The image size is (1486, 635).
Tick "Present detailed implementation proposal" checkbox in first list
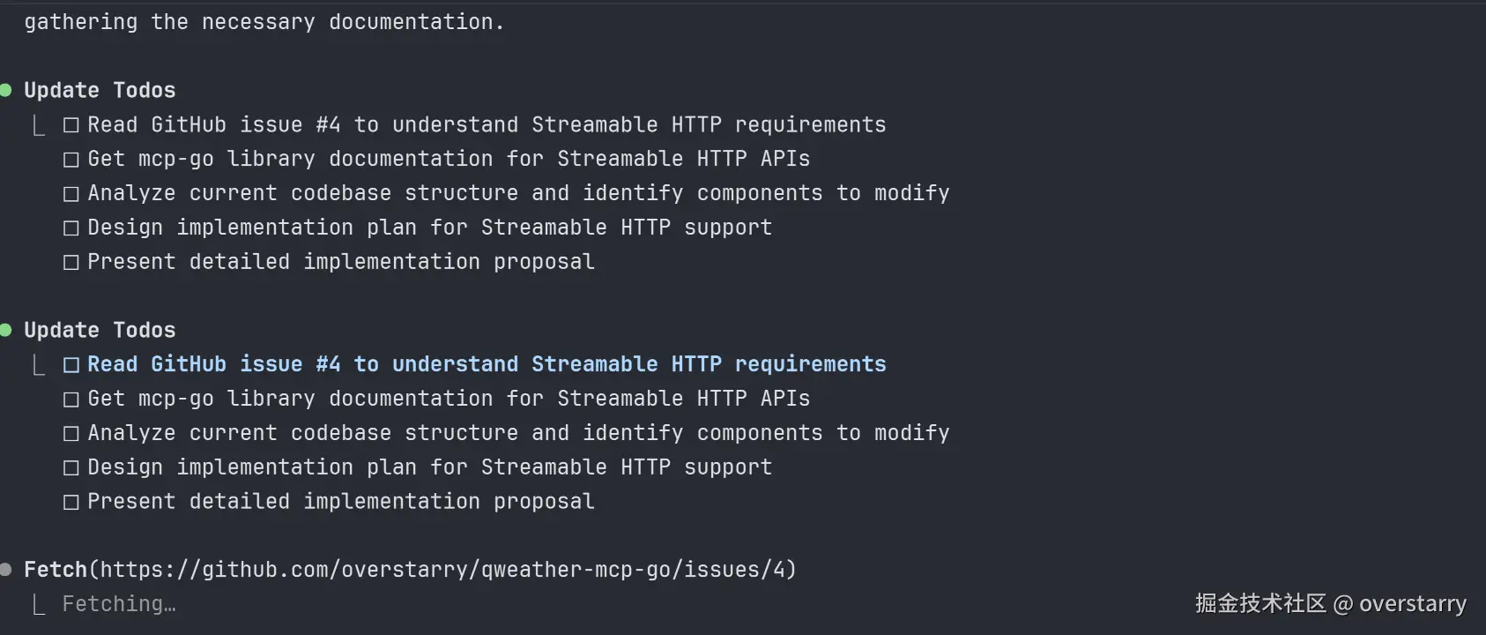coord(71,263)
